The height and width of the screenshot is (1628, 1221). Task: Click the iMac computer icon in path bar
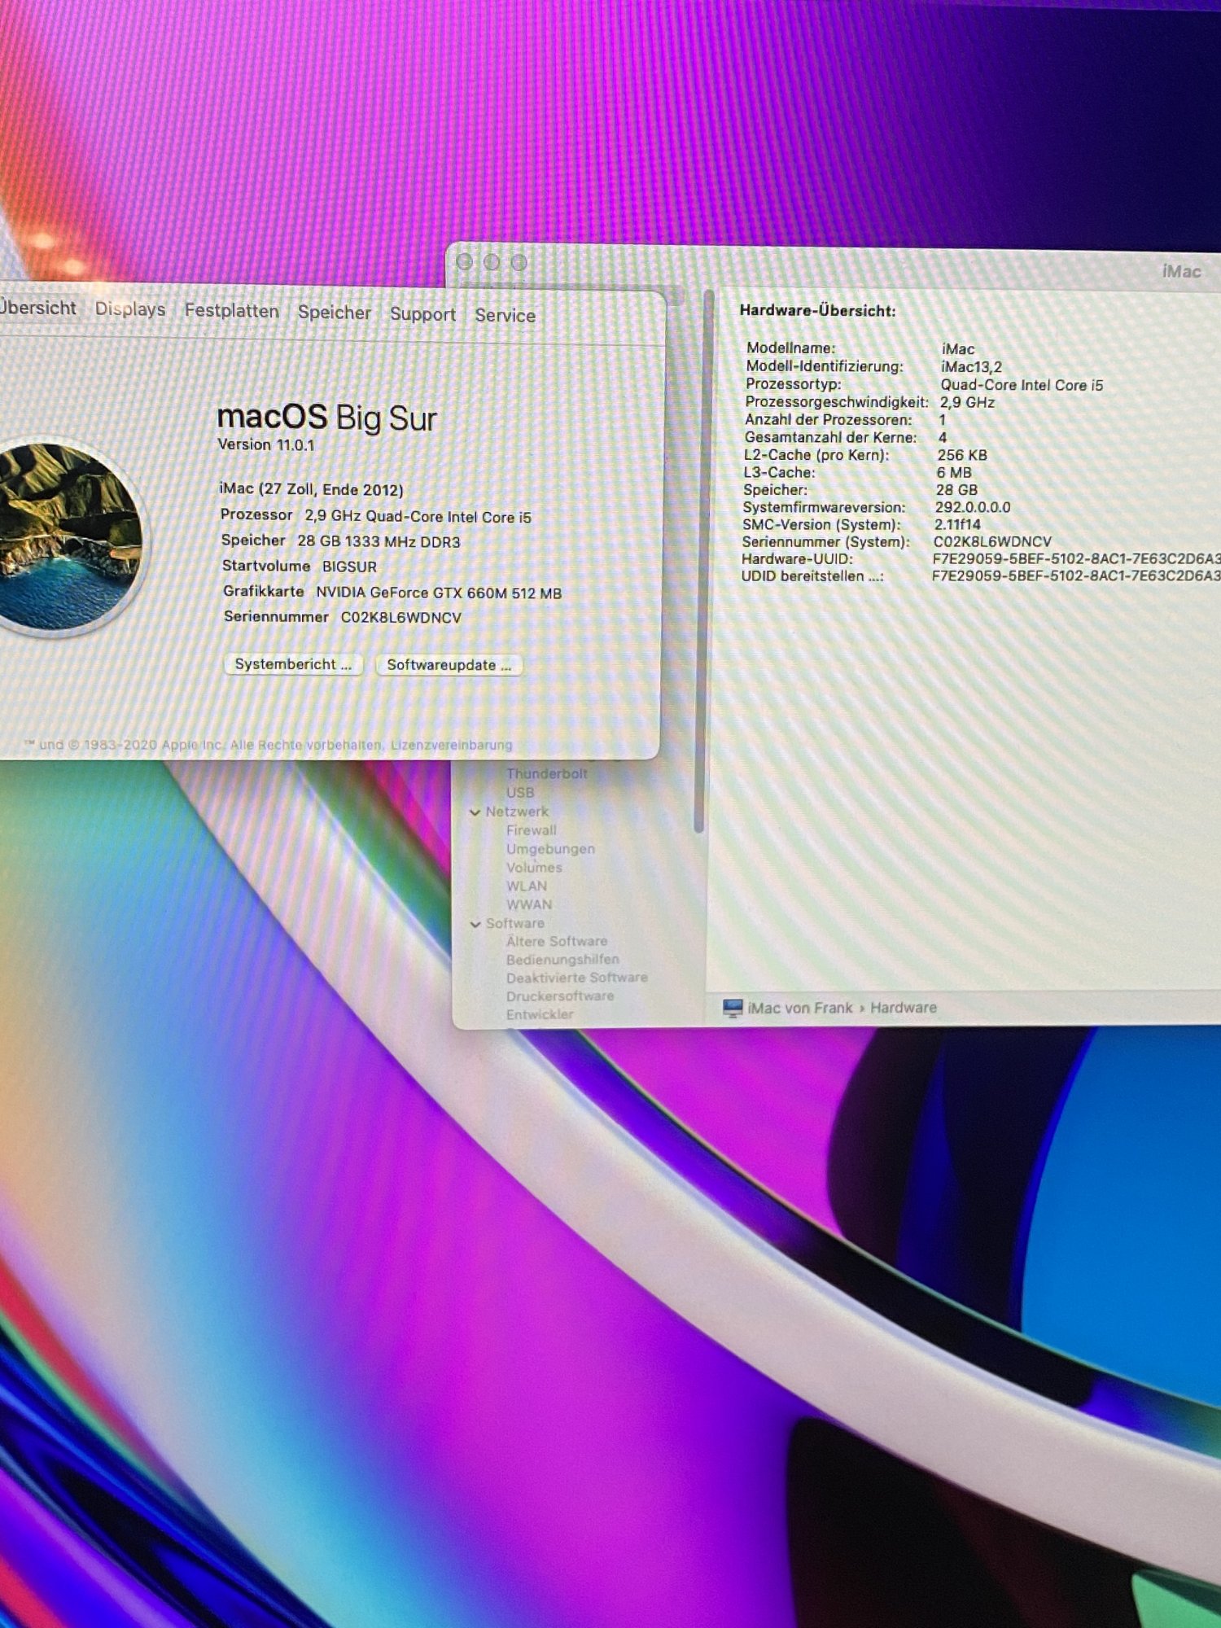733,1009
